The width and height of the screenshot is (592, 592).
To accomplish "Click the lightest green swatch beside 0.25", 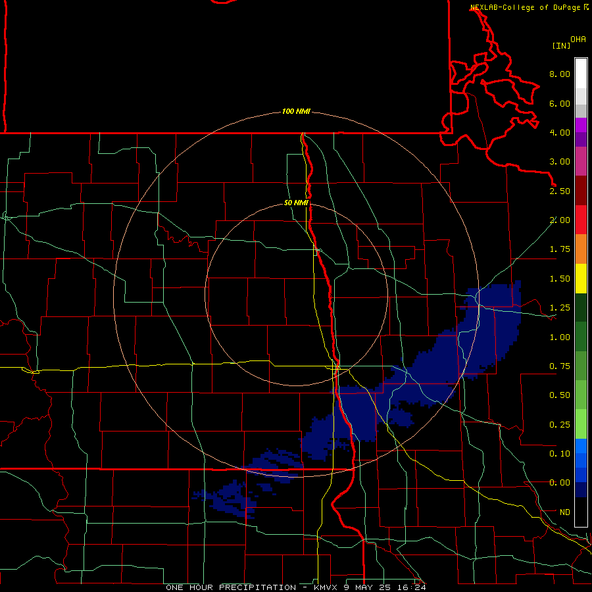I will coord(581,424).
